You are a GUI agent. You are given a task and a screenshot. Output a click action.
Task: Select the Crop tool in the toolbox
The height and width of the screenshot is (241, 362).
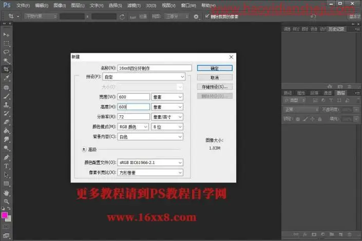click(x=6, y=69)
